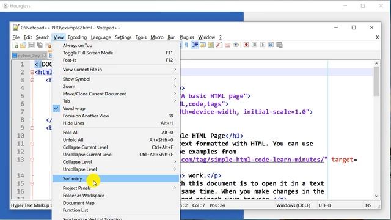Toggle the Monitoring eye toolbar icon
391x220 pixels.
pos(236,45)
